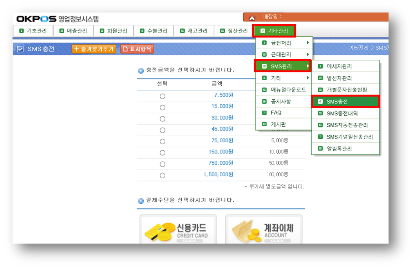Click the home icon in orange bar
The width and height of the screenshot is (414, 269).
[x=252, y=17]
